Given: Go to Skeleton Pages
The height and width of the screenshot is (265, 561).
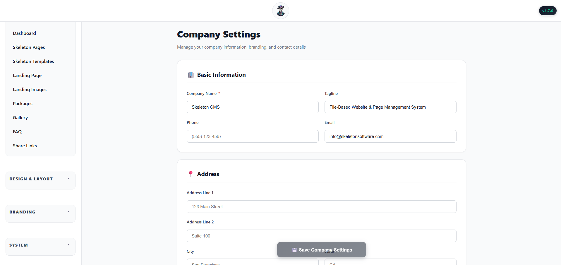Looking at the screenshot, I should click(x=29, y=47).
